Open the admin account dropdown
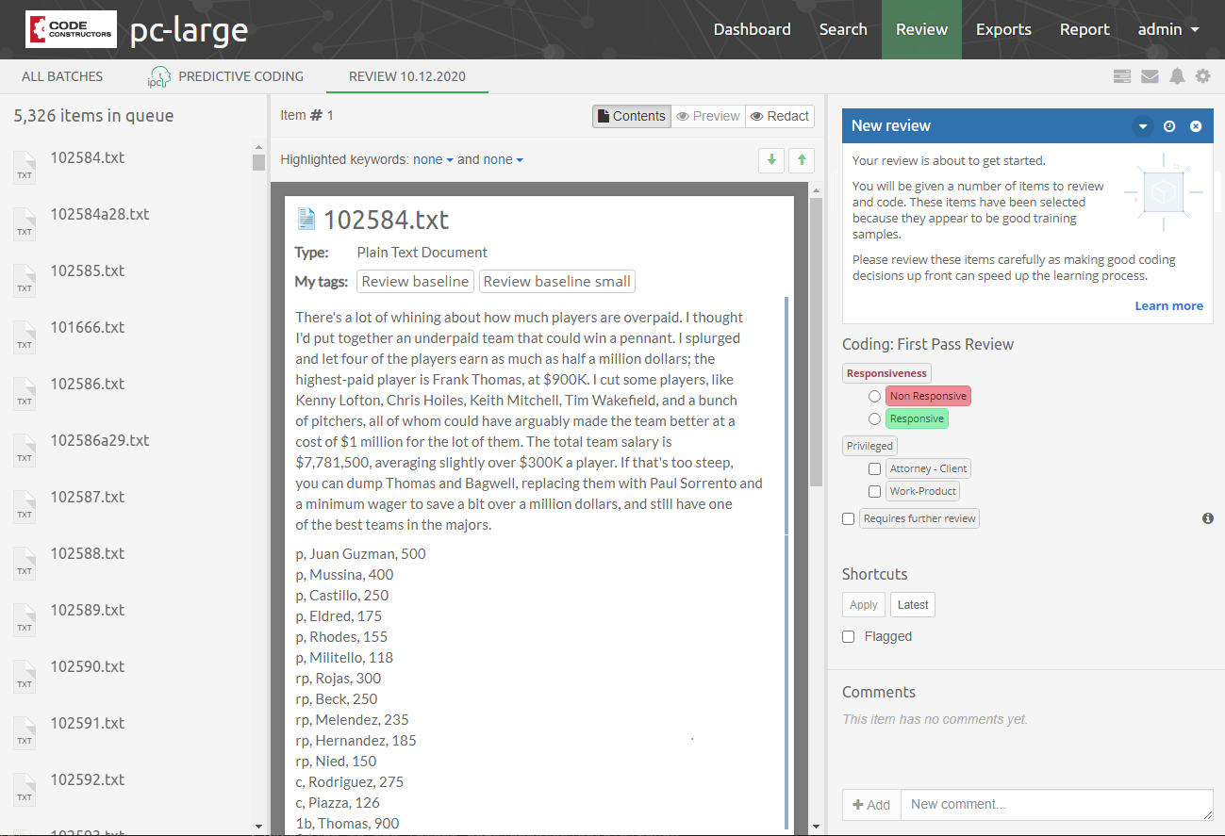The width and height of the screenshot is (1225, 836). pyautogui.click(x=1167, y=29)
